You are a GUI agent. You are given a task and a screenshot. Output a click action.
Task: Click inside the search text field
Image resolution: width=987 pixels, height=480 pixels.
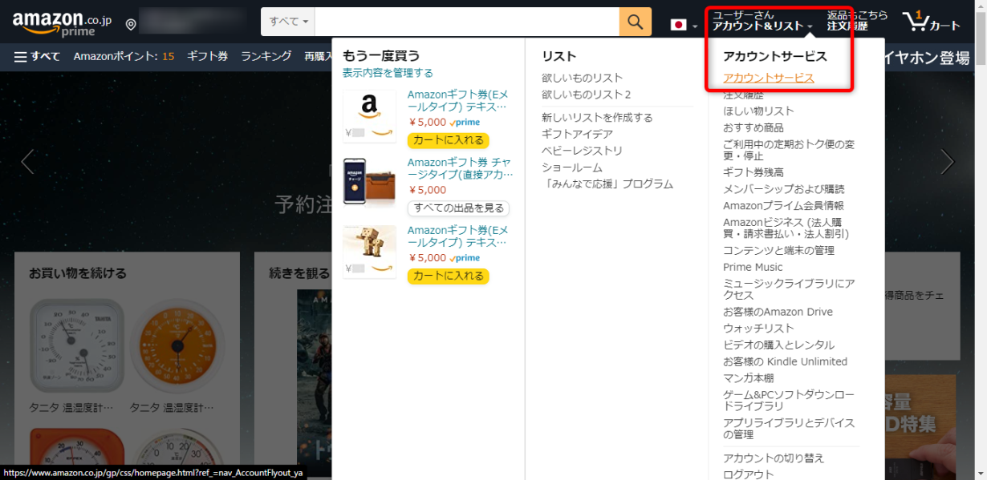pyautogui.click(x=465, y=22)
